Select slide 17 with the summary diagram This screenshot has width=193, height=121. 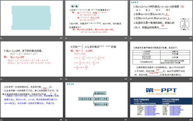coord(96,99)
